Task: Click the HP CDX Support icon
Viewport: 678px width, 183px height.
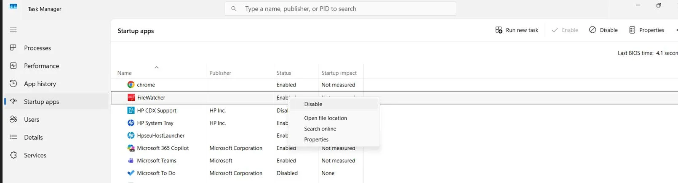Action: click(131, 110)
